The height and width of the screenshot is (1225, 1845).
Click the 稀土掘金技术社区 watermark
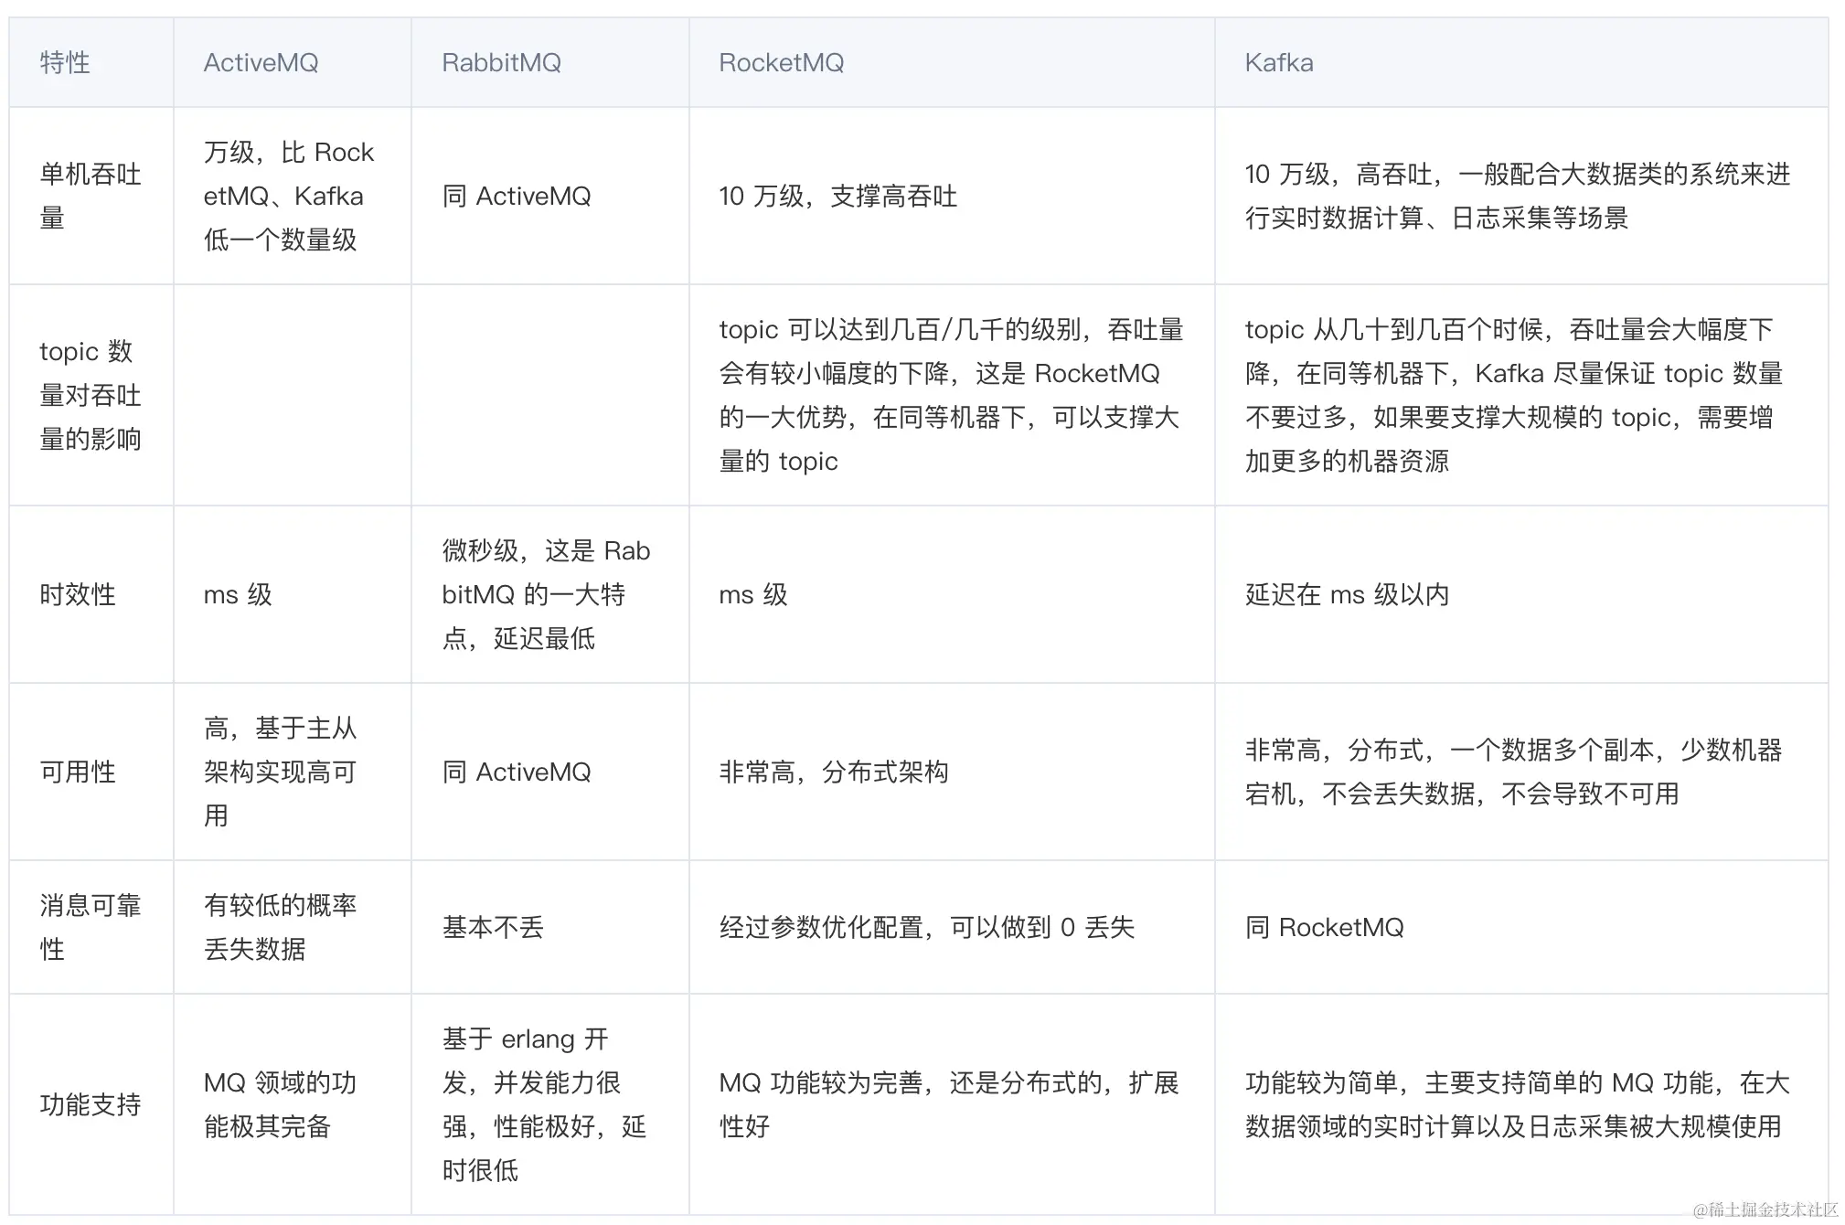[1765, 1209]
